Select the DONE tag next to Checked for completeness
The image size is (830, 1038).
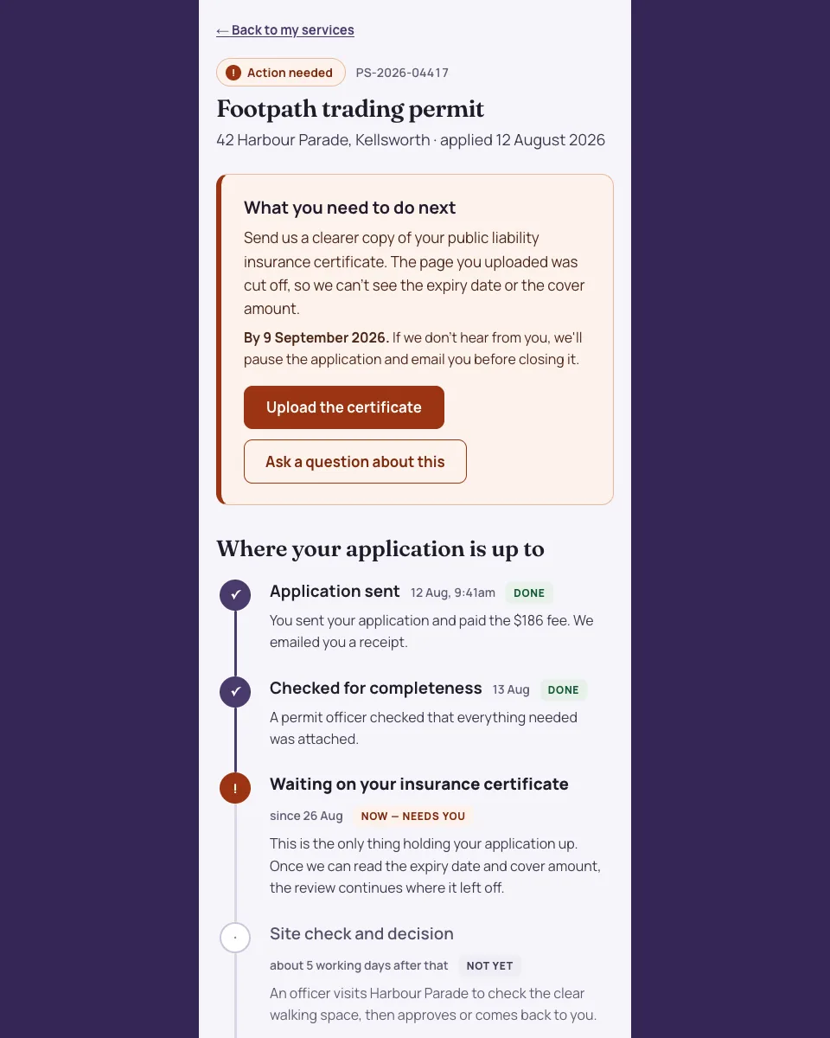[x=564, y=690]
